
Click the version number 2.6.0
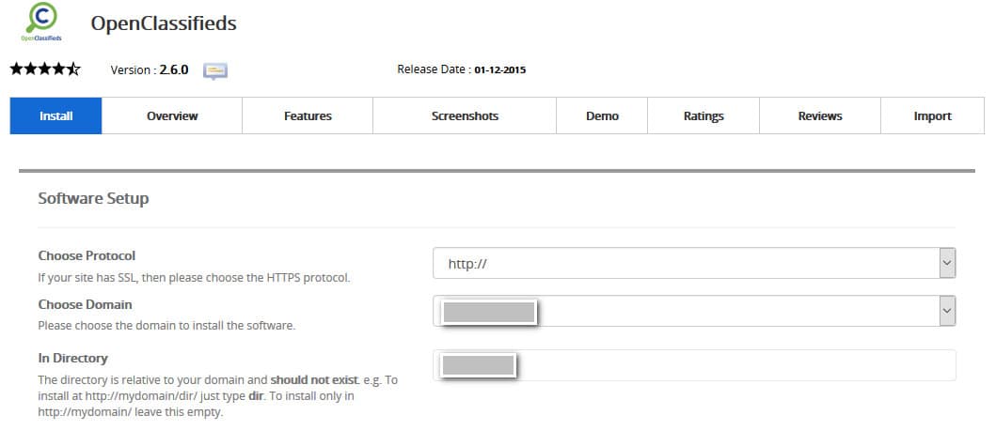tap(172, 69)
